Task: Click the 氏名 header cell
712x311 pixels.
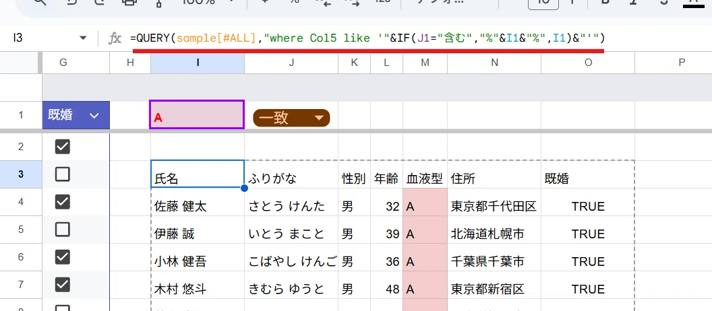Action: tap(198, 174)
